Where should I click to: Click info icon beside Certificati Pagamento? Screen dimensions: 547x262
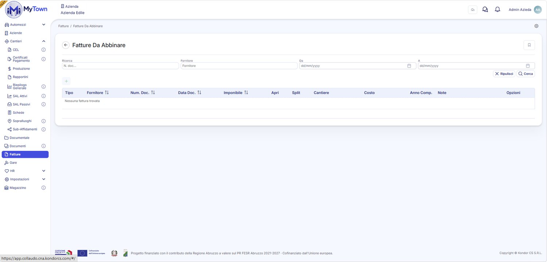43,59
